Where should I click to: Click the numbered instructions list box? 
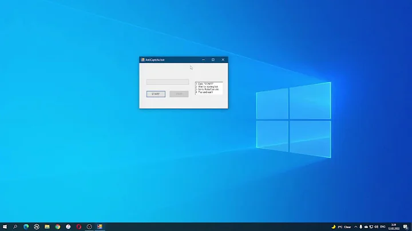point(209,88)
